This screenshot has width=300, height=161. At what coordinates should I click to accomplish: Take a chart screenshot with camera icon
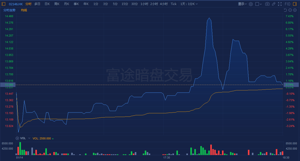click(x=267, y=4)
